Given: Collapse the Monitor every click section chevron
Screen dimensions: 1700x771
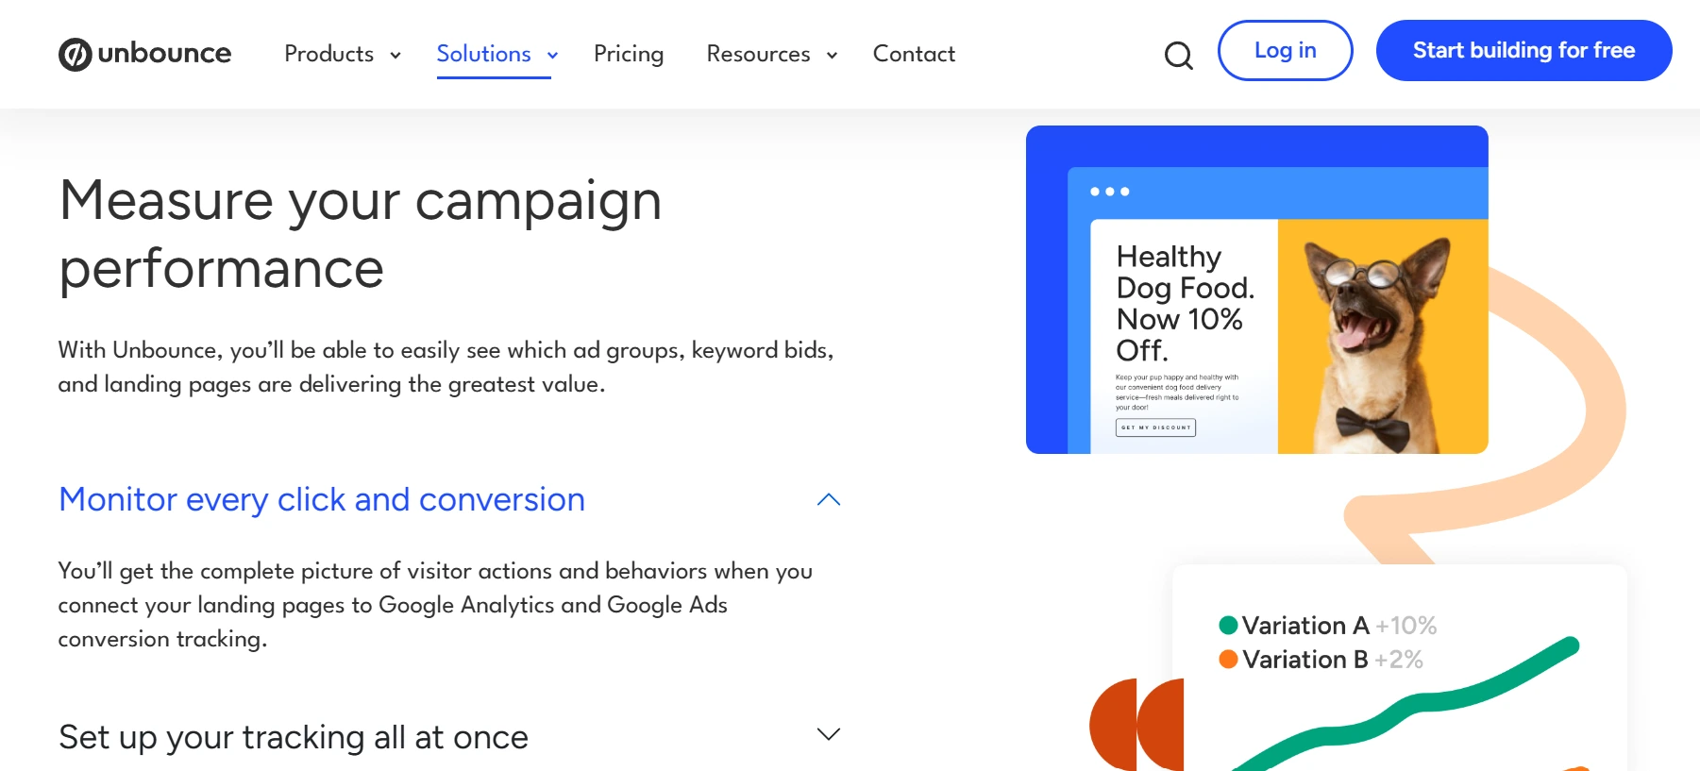Looking at the screenshot, I should (x=829, y=499).
